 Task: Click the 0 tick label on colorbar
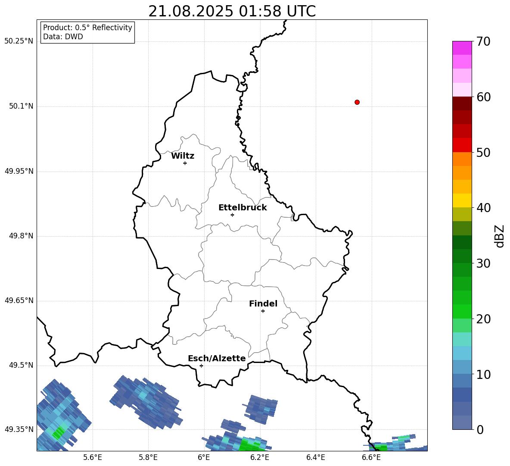click(x=480, y=429)
